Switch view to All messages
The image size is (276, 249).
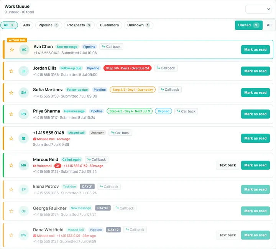(269, 25)
